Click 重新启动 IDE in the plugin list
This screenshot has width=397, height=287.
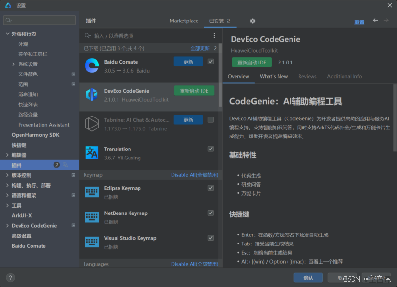coord(194,91)
